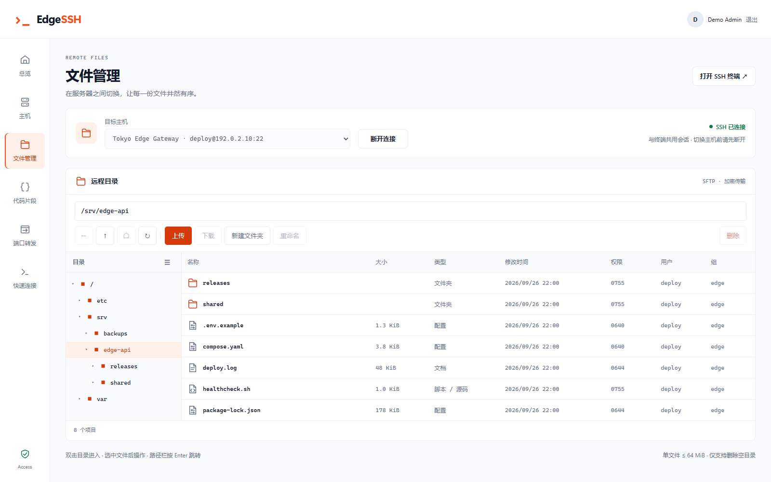Expand the var tree node
Image resolution: width=771 pixels, height=482 pixels.
click(x=80, y=399)
